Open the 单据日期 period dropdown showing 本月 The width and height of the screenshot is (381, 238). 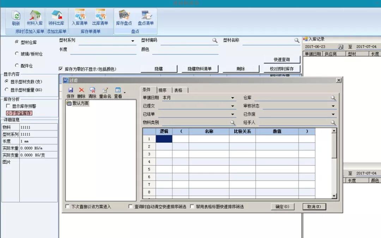click(232, 98)
